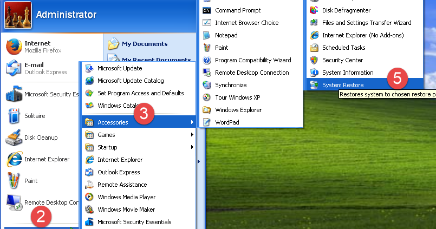Click Set Program Access and Defaults icon
The height and width of the screenshot is (229, 436).
(89, 93)
